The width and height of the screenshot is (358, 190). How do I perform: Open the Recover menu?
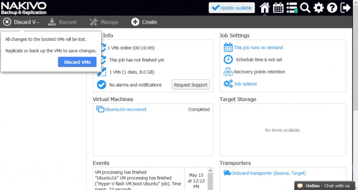pyautogui.click(x=63, y=22)
